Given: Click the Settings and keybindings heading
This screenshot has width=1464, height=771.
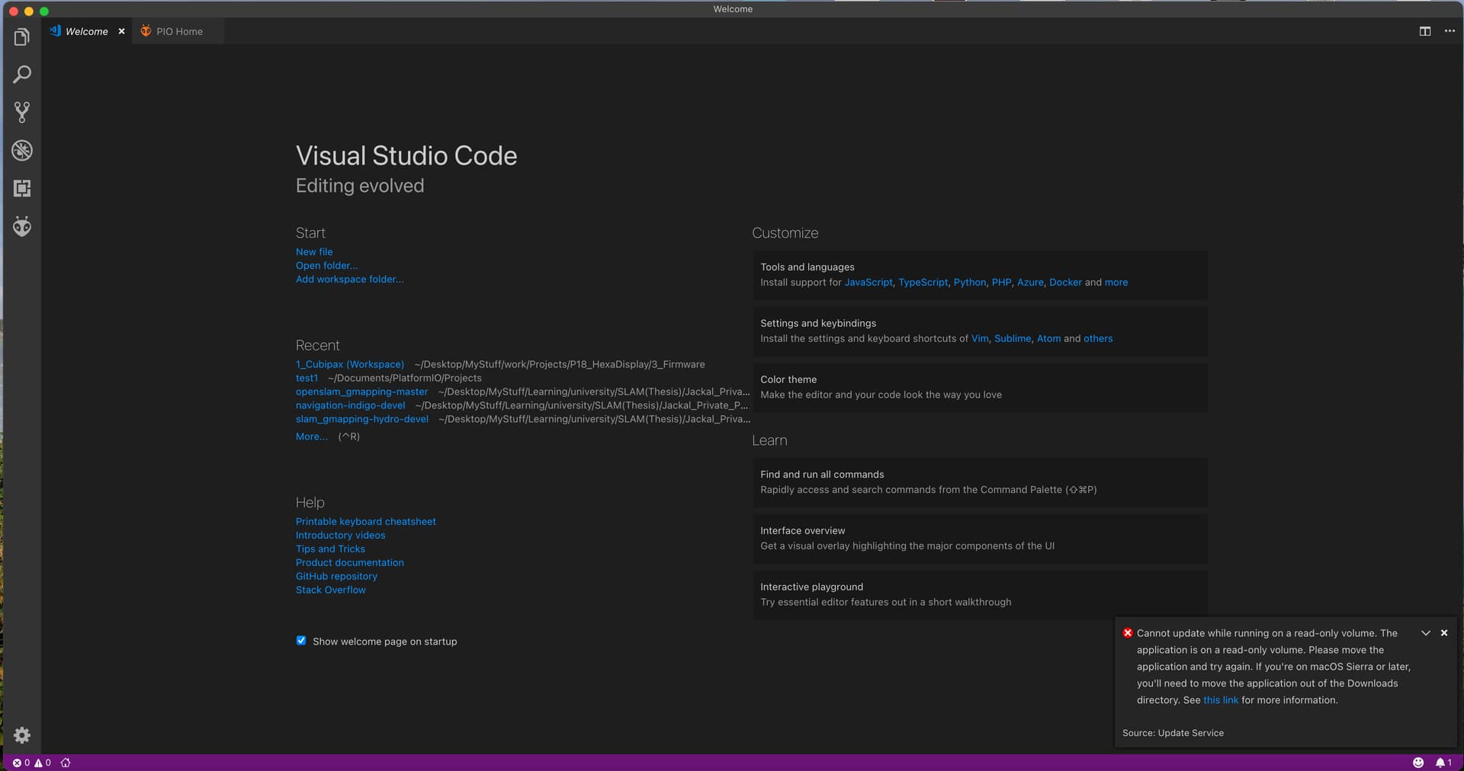Looking at the screenshot, I should (818, 323).
